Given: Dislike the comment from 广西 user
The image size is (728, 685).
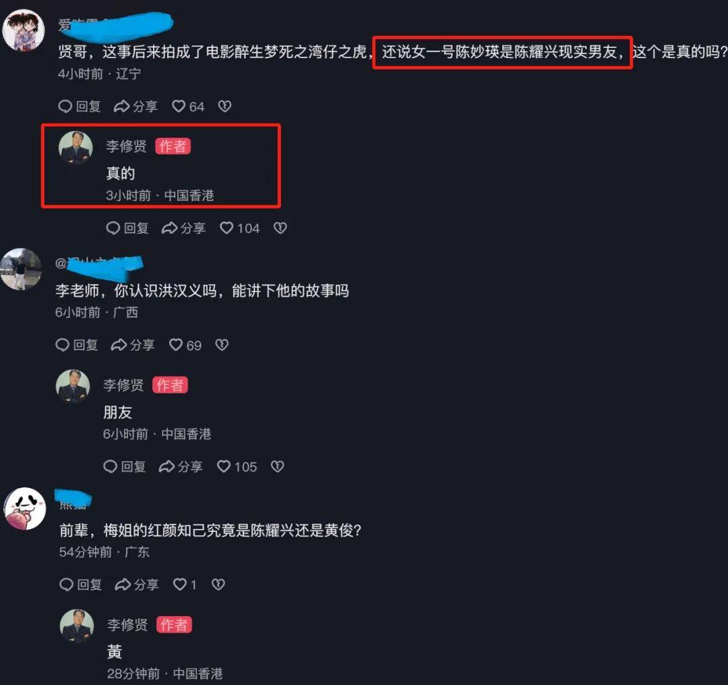Looking at the screenshot, I should point(222,345).
